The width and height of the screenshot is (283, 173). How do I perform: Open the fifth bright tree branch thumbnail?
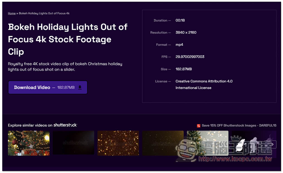(207, 143)
